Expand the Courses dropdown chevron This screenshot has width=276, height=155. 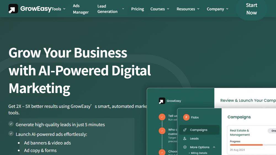[x=168, y=9]
